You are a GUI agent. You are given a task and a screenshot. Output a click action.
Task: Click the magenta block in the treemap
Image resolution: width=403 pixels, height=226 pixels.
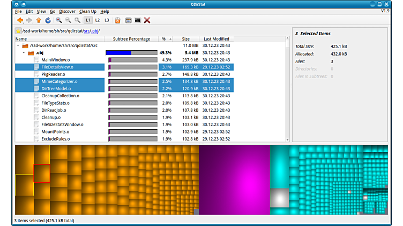234,179
